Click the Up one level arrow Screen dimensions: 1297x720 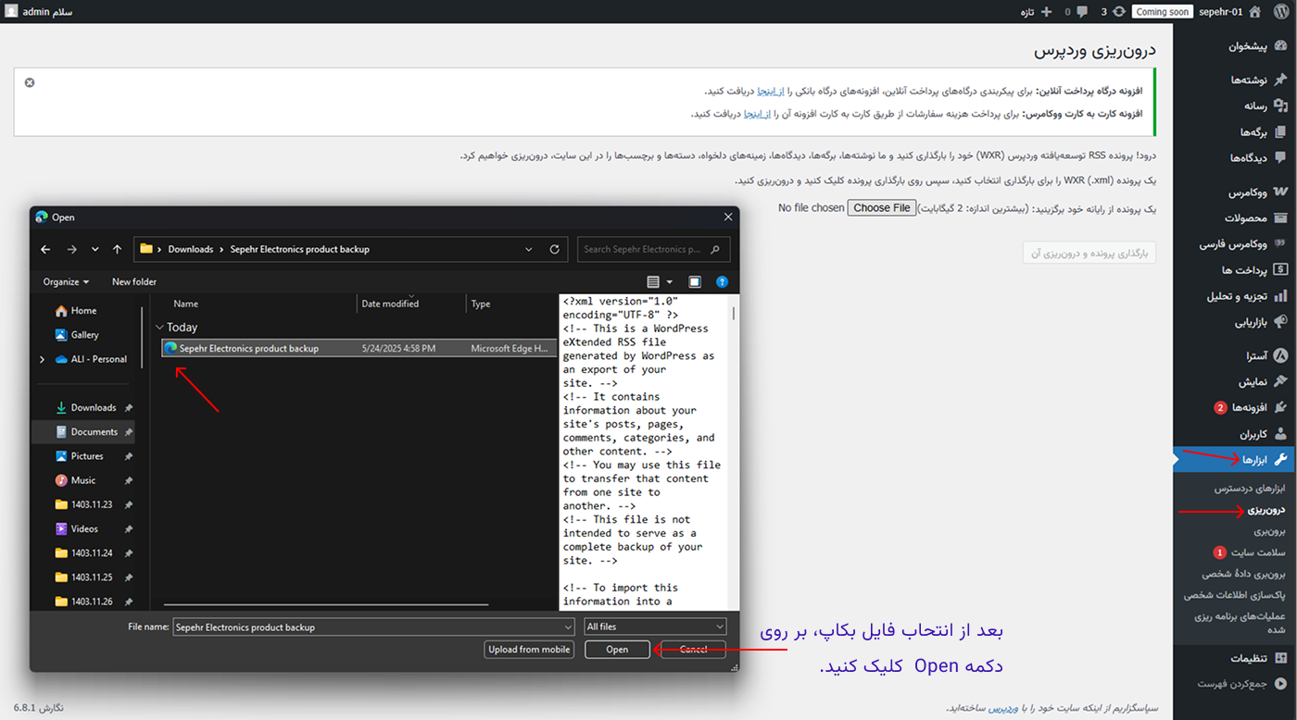click(117, 249)
